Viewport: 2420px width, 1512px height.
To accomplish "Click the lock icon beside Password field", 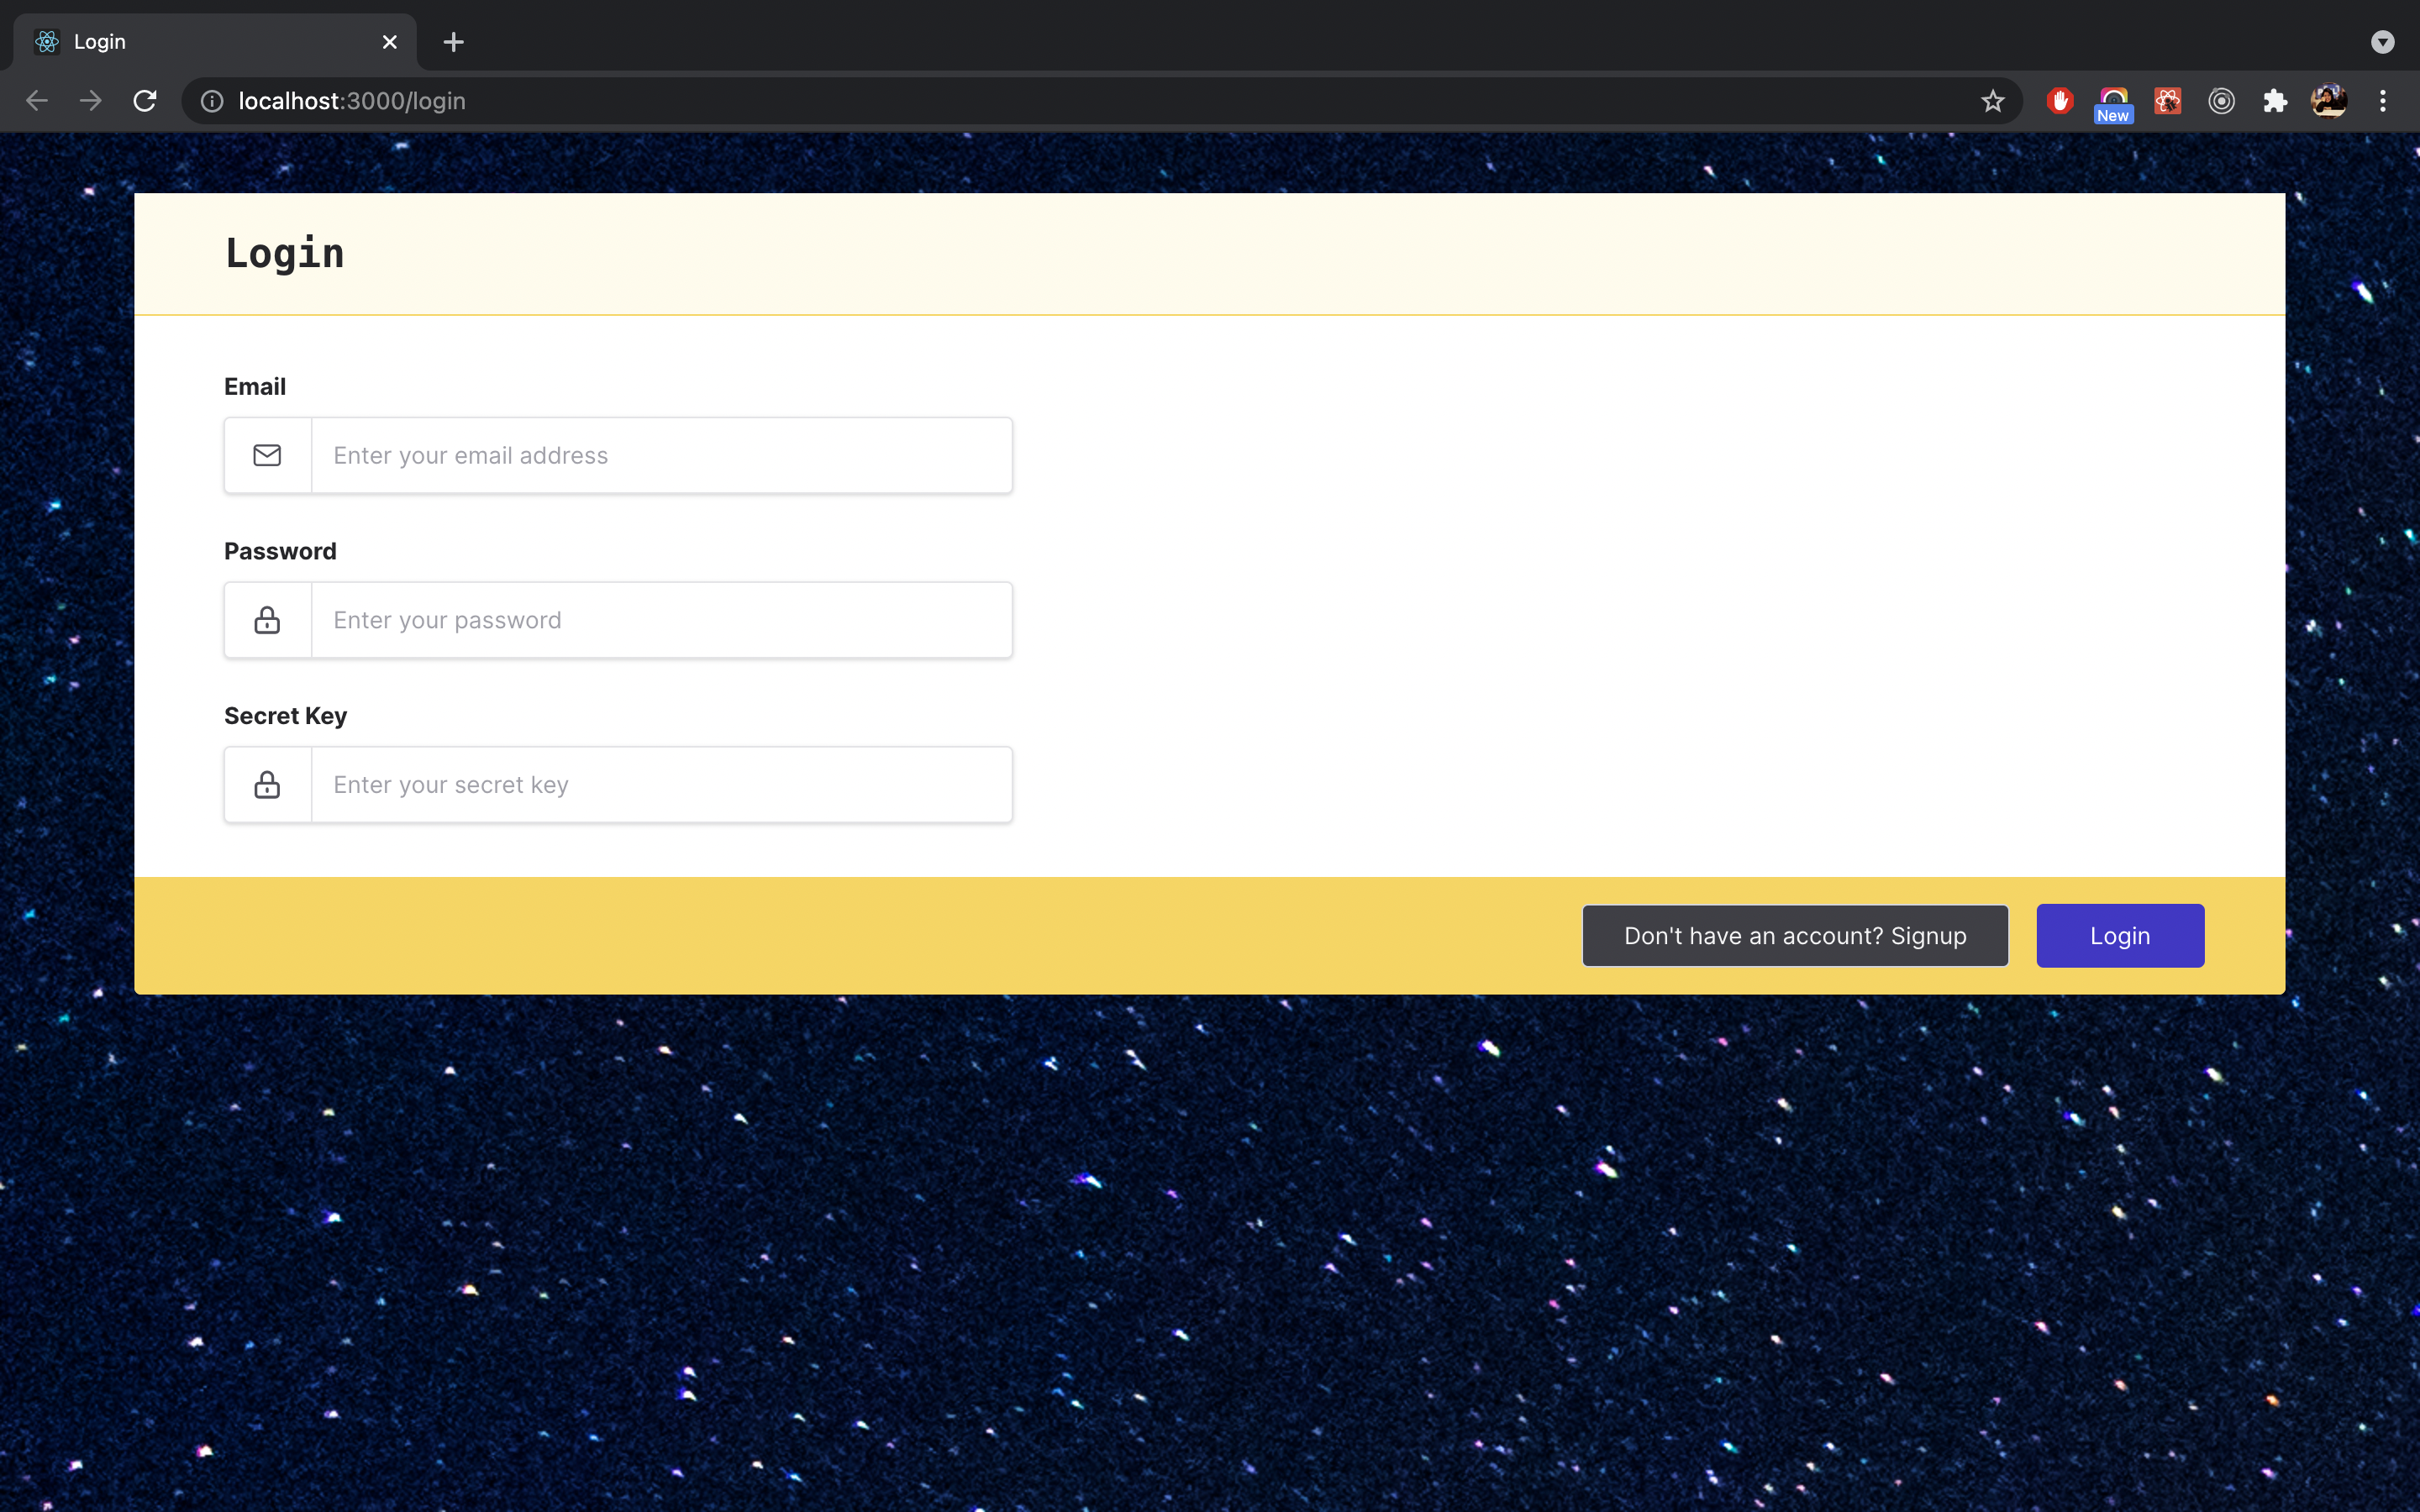I will (267, 620).
